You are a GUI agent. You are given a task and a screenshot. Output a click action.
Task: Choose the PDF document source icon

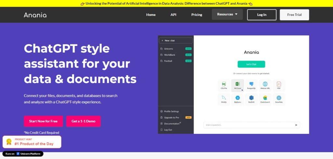click(279, 84)
